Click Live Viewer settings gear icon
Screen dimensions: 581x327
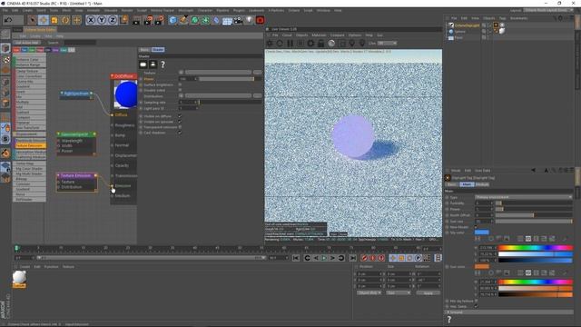310,43
